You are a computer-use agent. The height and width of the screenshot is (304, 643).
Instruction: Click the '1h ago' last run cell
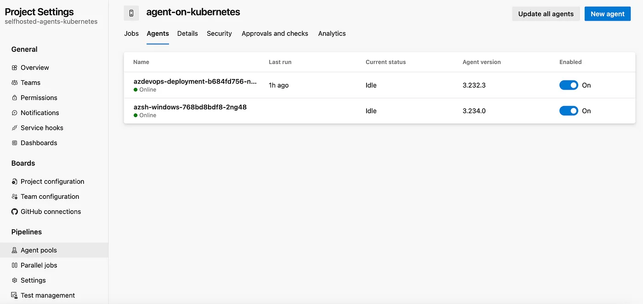(x=279, y=85)
